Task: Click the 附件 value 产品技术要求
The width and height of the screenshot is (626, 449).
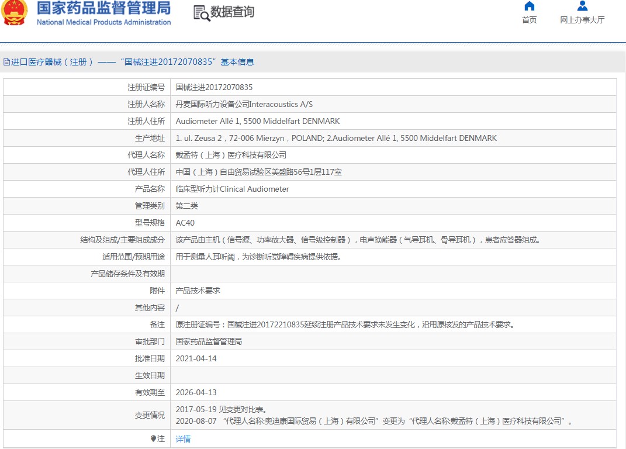Action: [x=198, y=291]
